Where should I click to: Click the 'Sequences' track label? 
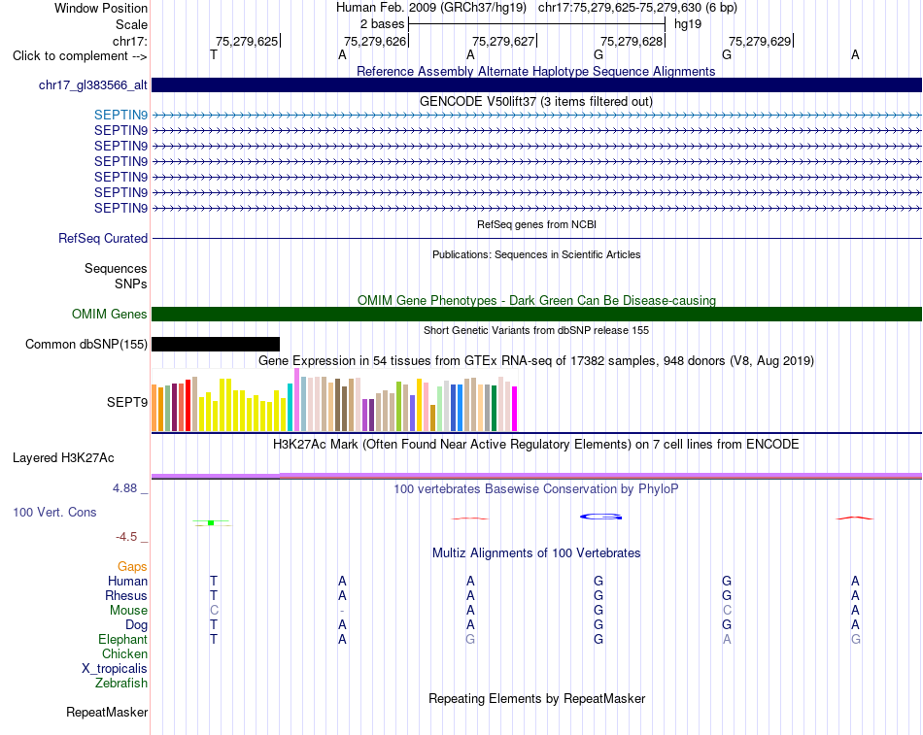coord(116,268)
